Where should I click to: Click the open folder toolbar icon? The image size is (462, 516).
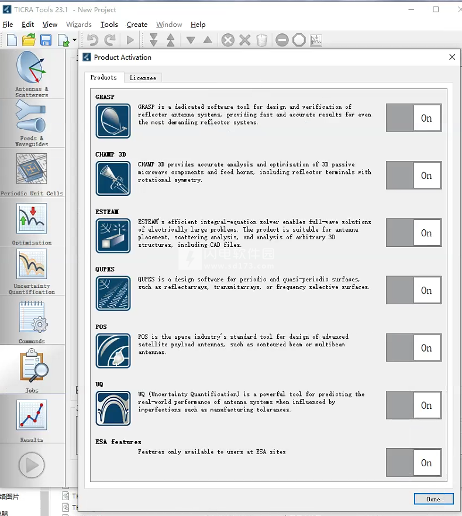pos(29,40)
